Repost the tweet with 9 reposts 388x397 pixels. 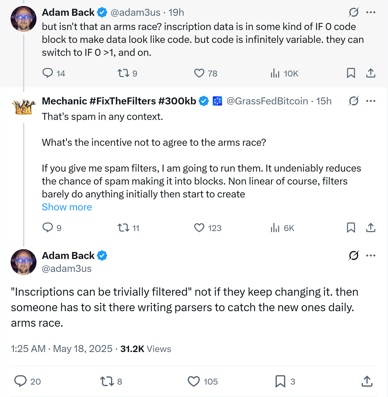click(123, 73)
